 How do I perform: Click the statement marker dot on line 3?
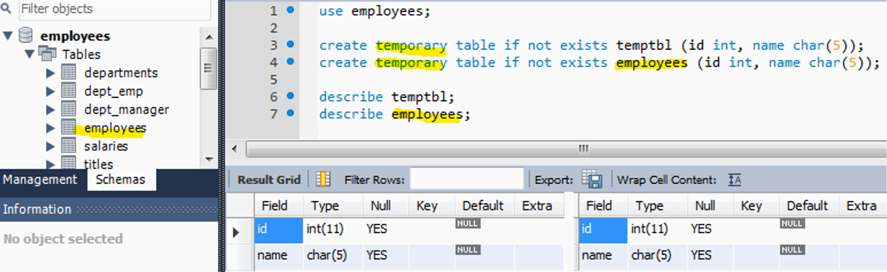[x=290, y=44]
